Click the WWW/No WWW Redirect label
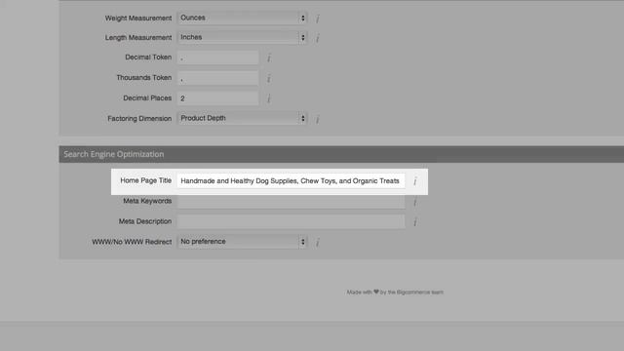This screenshot has height=351, width=624. tap(132, 242)
